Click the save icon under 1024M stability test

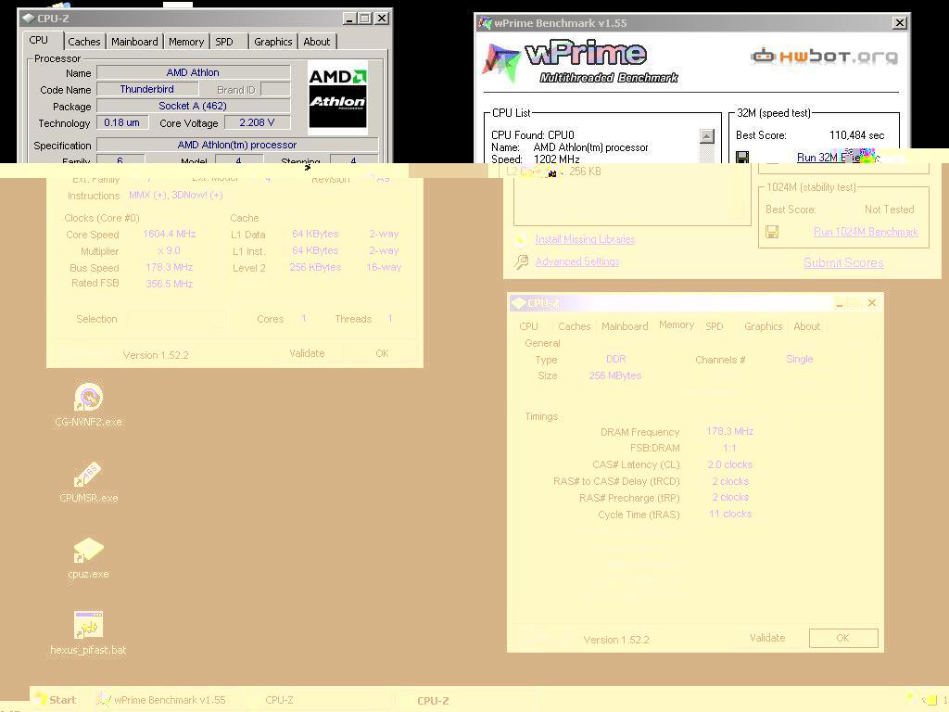[x=772, y=232]
